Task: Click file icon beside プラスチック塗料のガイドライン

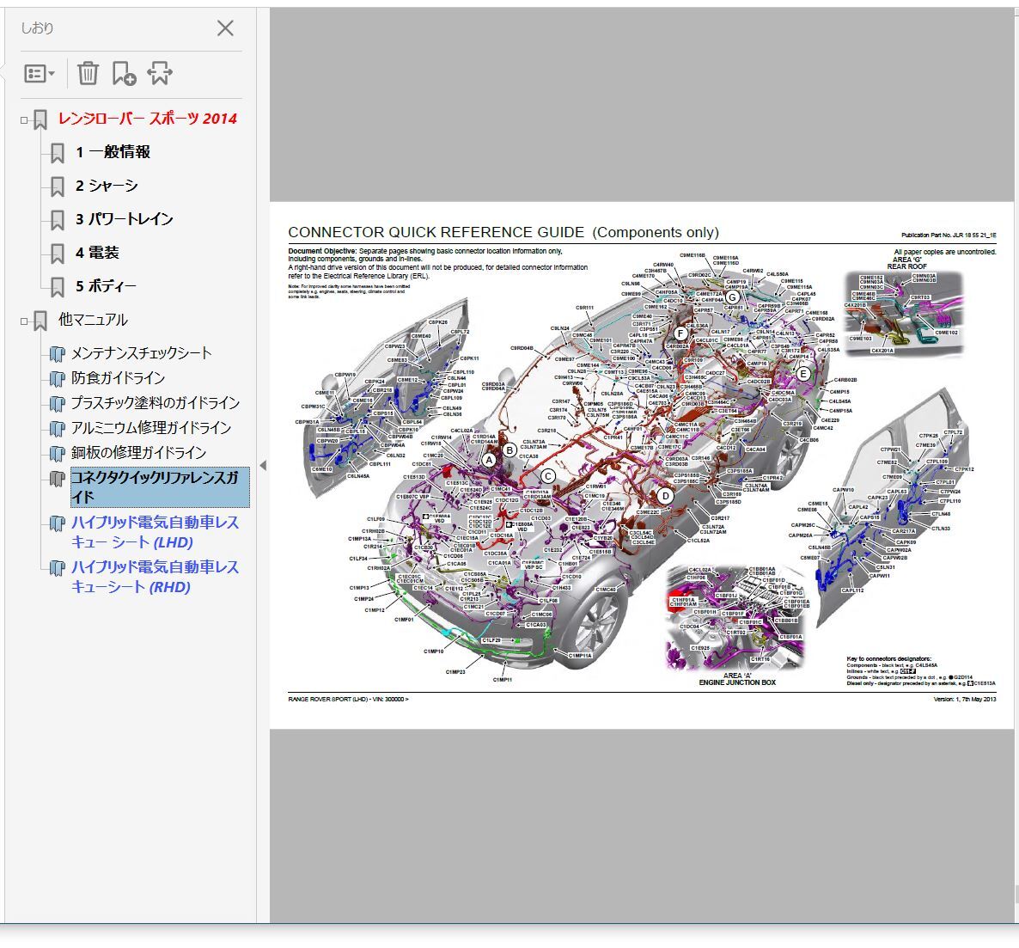Action: [58, 404]
